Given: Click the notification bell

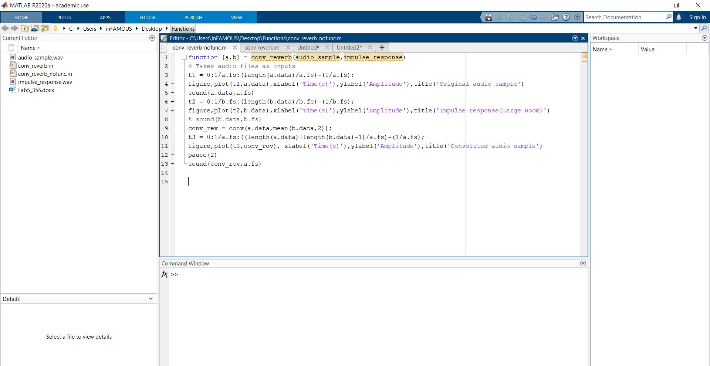Looking at the screenshot, I should coord(679,17).
